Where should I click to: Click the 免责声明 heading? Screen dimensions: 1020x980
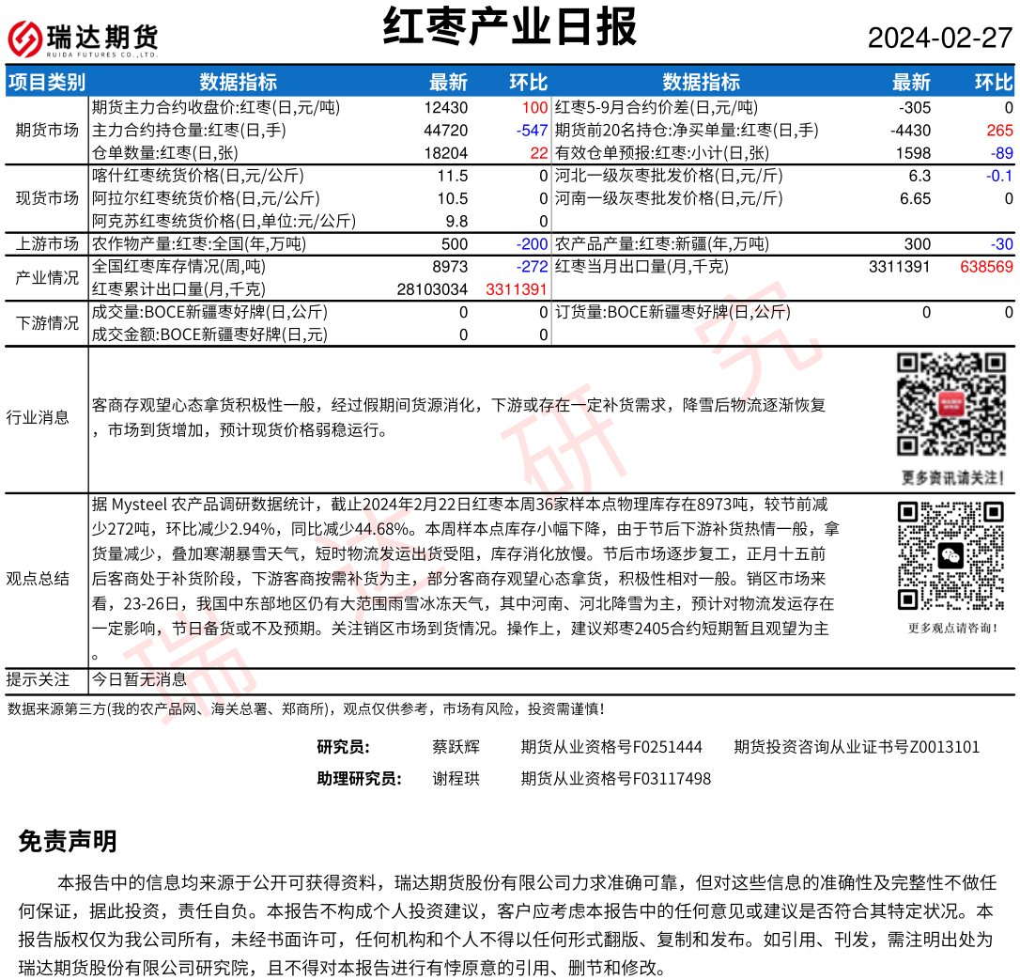coord(68,841)
